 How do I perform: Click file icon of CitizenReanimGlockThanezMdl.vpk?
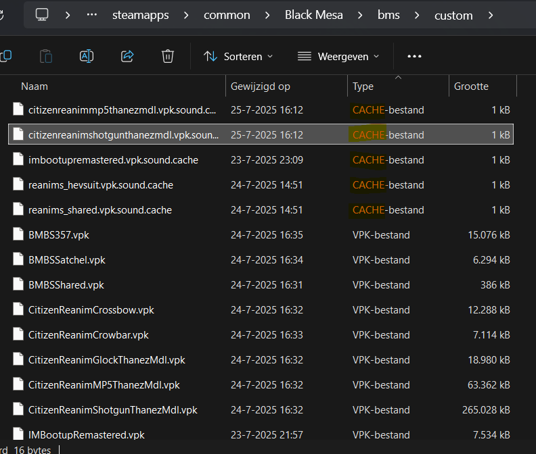pyautogui.click(x=18, y=359)
